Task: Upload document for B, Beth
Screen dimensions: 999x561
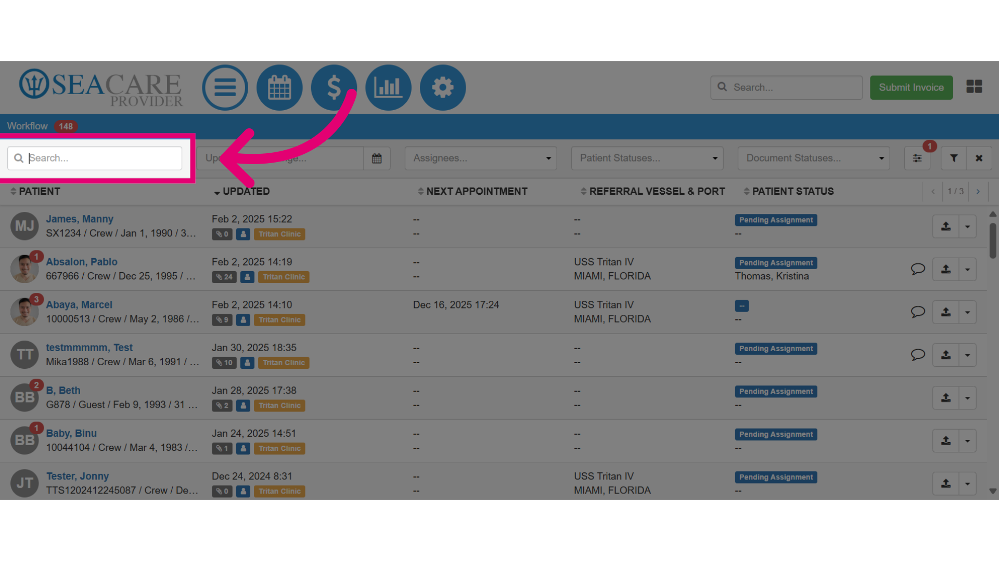Action: click(x=946, y=398)
